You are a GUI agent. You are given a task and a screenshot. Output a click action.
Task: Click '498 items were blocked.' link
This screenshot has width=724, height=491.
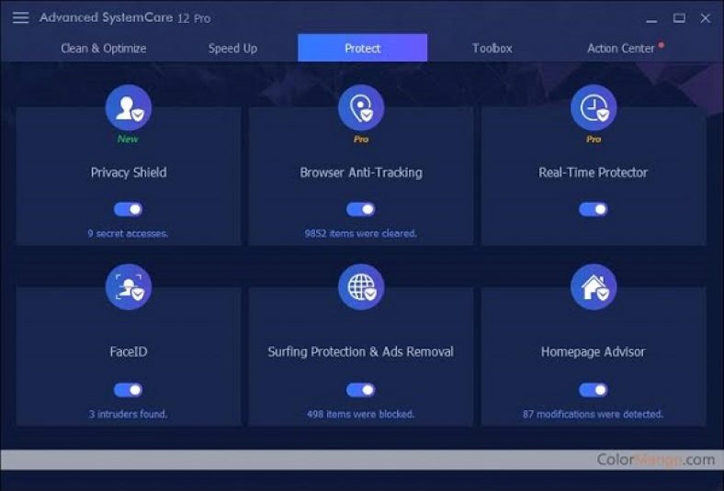click(360, 414)
